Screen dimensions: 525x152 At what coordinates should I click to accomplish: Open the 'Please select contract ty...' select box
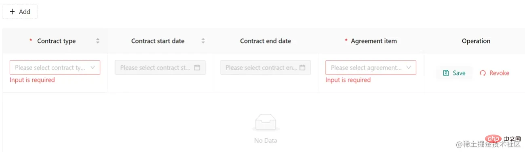pos(55,68)
